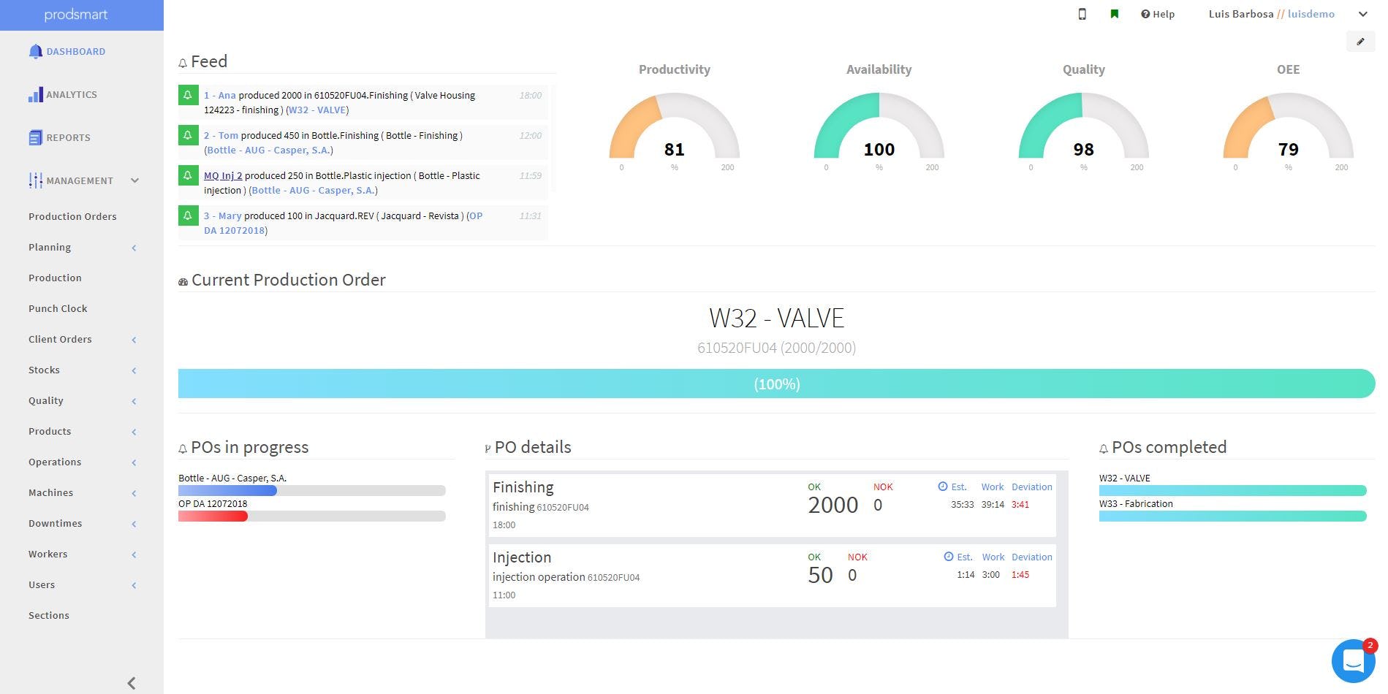This screenshot has height=694, width=1388.
Task: Select the Finishing operation row in PO details
Action: click(771, 505)
